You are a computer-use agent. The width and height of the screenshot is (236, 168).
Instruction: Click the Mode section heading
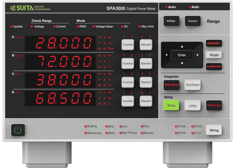81,21
